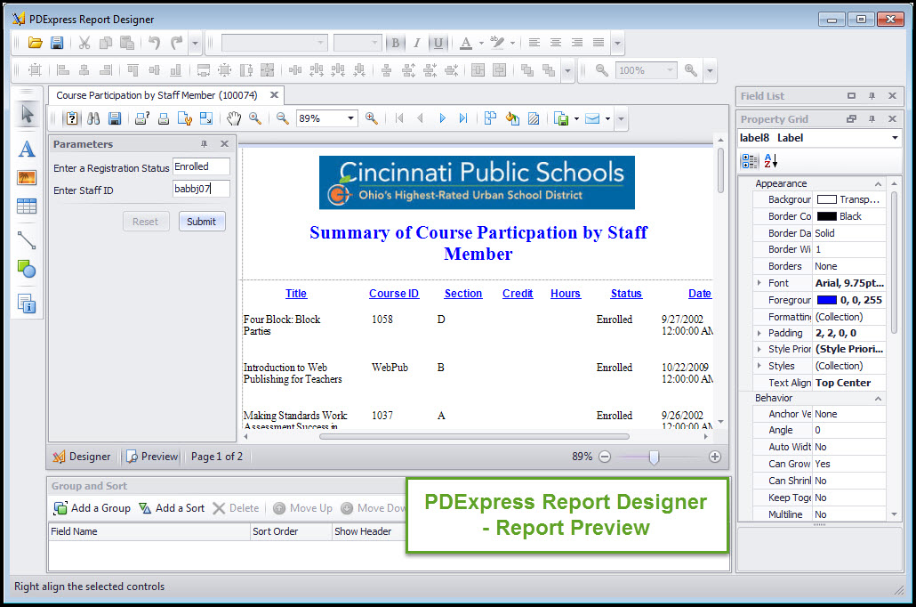
Task: Toggle auto-hide pin on the Field List panel
Action: (872, 96)
